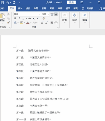Toggle character shading A icon
The height and width of the screenshot is (121, 105).
click(x=52, y=23)
